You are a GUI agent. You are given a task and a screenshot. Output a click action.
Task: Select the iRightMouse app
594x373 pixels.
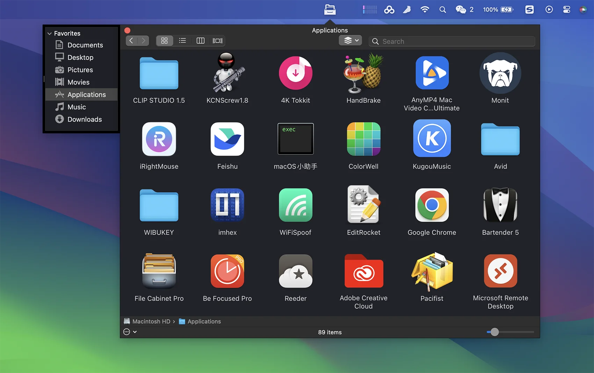pyautogui.click(x=159, y=139)
